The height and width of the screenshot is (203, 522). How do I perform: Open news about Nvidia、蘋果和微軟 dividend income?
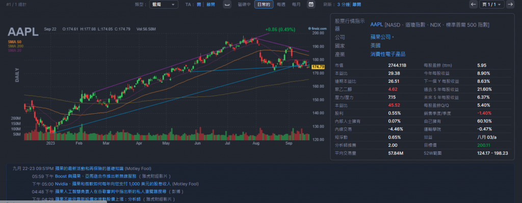[x=113, y=184]
